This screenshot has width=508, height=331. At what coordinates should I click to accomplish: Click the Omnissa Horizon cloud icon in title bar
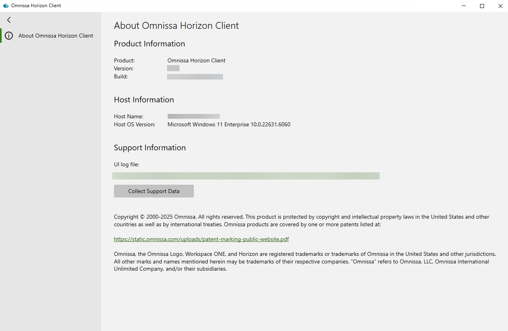(x=6, y=6)
